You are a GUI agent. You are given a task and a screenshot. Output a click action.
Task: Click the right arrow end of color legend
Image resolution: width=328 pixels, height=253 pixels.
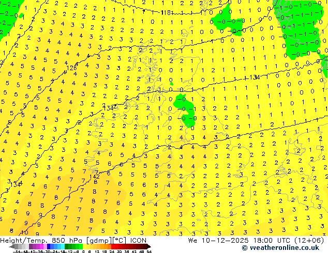[x=148, y=246]
